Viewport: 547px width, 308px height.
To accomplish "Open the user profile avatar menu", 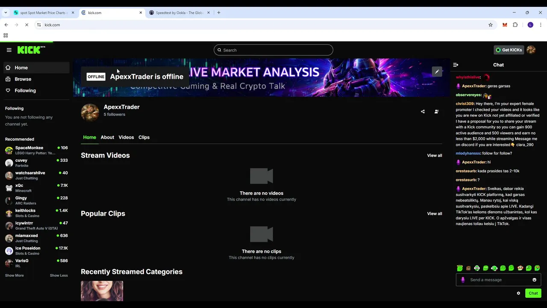I will (x=531, y=50).
